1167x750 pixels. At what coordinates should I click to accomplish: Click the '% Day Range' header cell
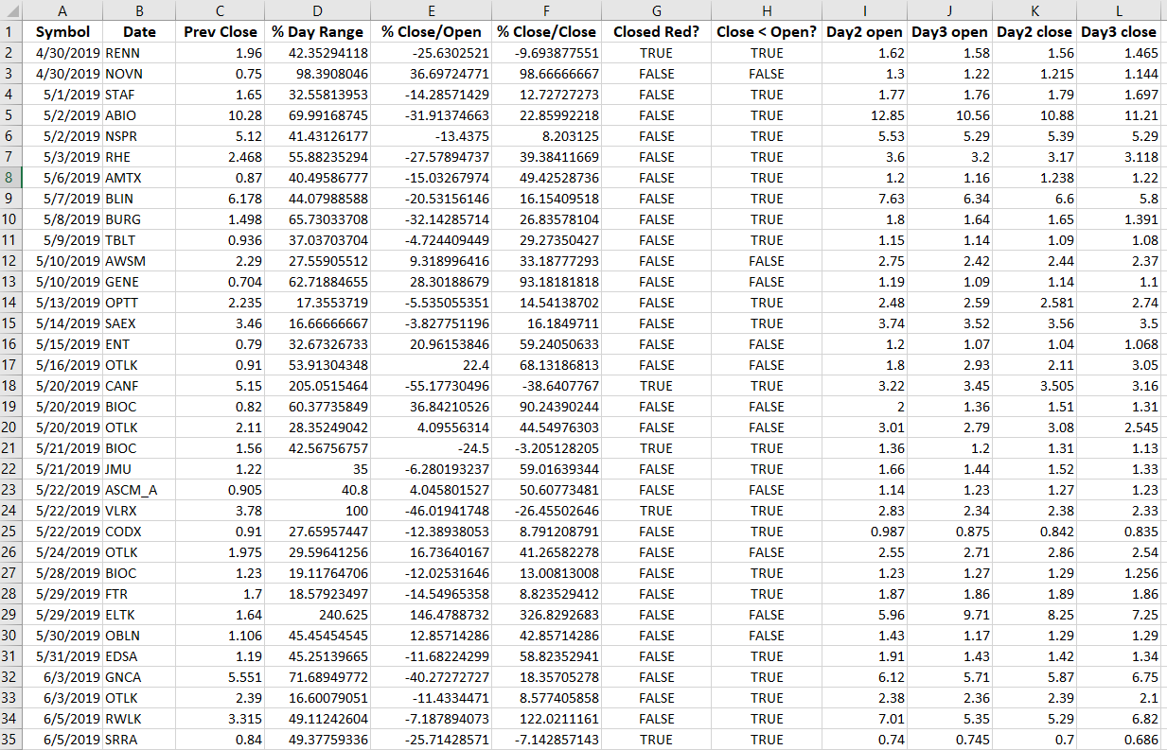pos(317,32)
